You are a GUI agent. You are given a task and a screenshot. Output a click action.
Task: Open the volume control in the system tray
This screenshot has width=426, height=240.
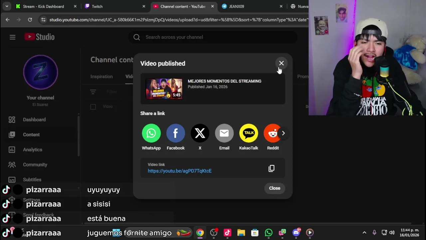click(x=392, y=233)
